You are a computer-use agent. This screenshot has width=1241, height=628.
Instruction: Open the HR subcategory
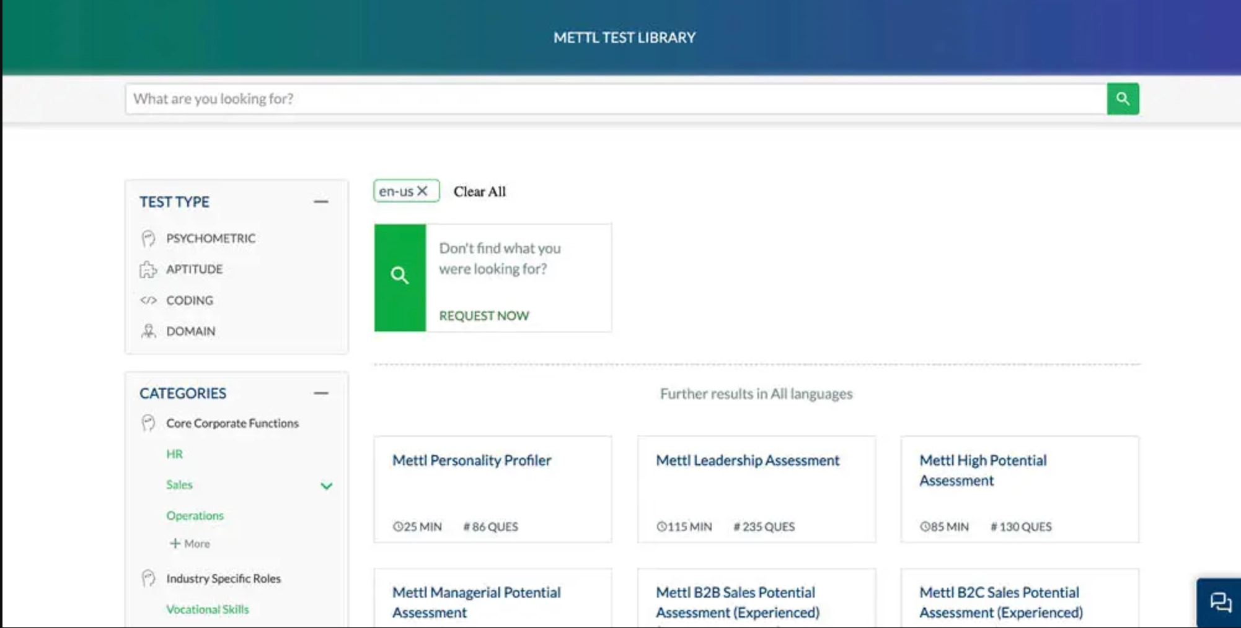coord(174,454)
